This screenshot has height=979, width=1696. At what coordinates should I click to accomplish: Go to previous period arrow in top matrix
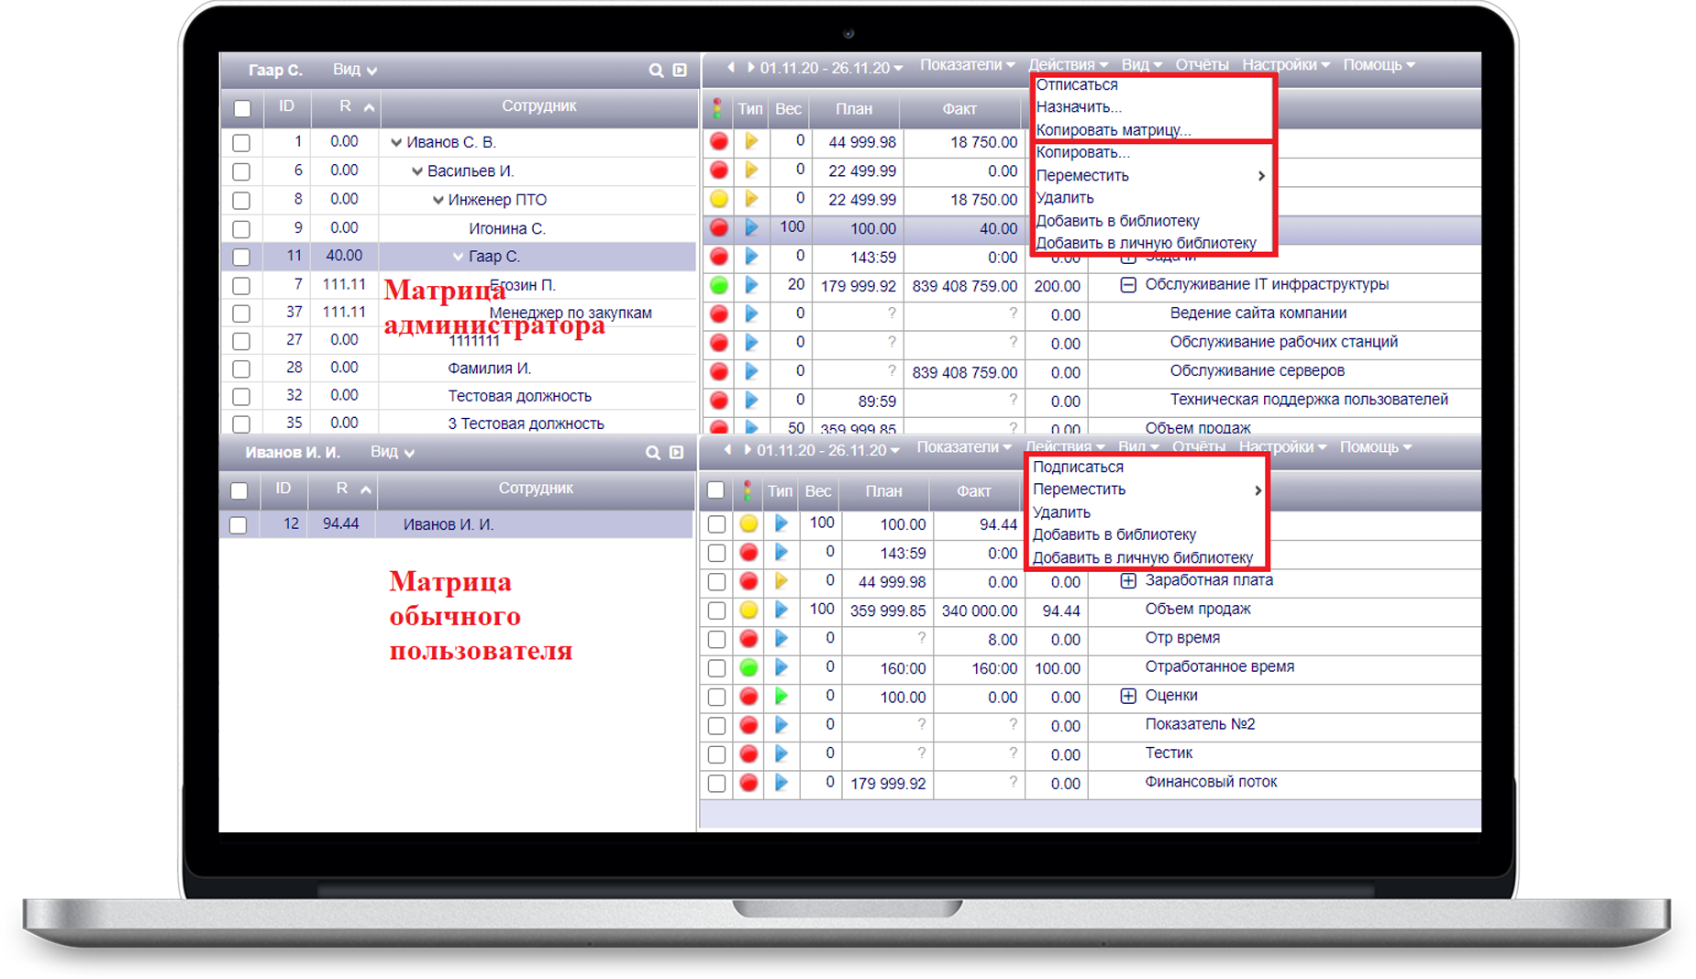pyautogui.click(x=731, y=67)
